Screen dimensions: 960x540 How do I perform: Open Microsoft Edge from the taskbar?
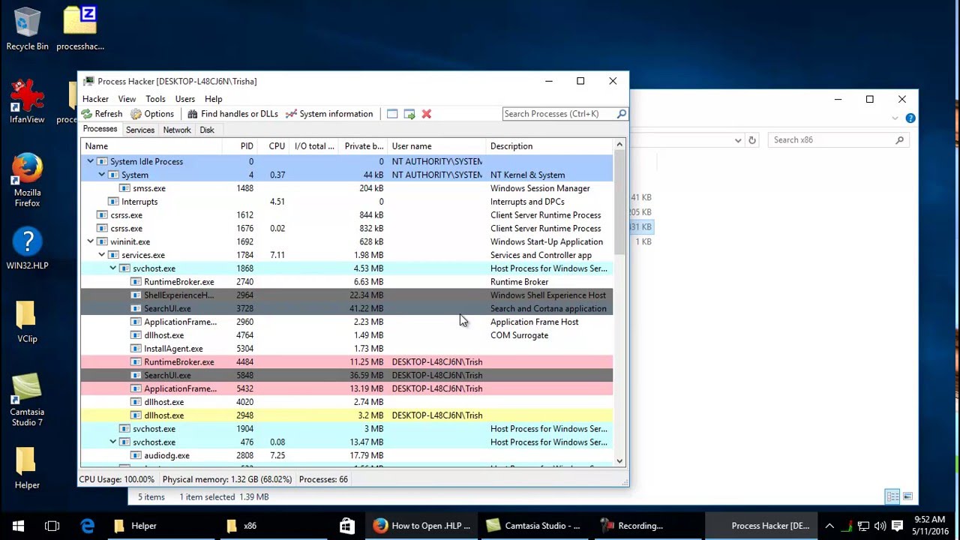coord(88,526)
